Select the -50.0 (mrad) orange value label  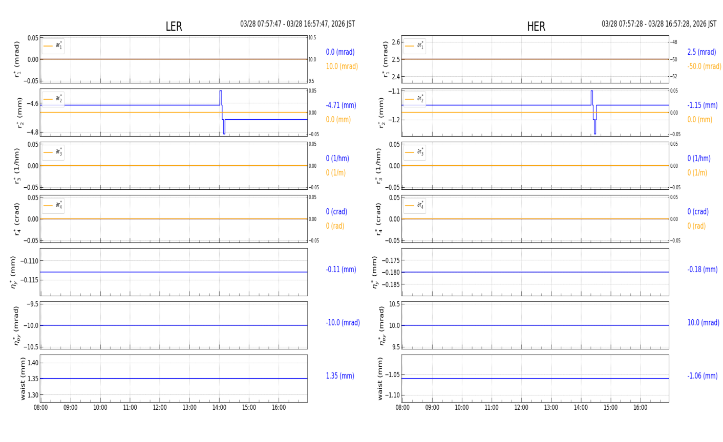pos(704,67)
